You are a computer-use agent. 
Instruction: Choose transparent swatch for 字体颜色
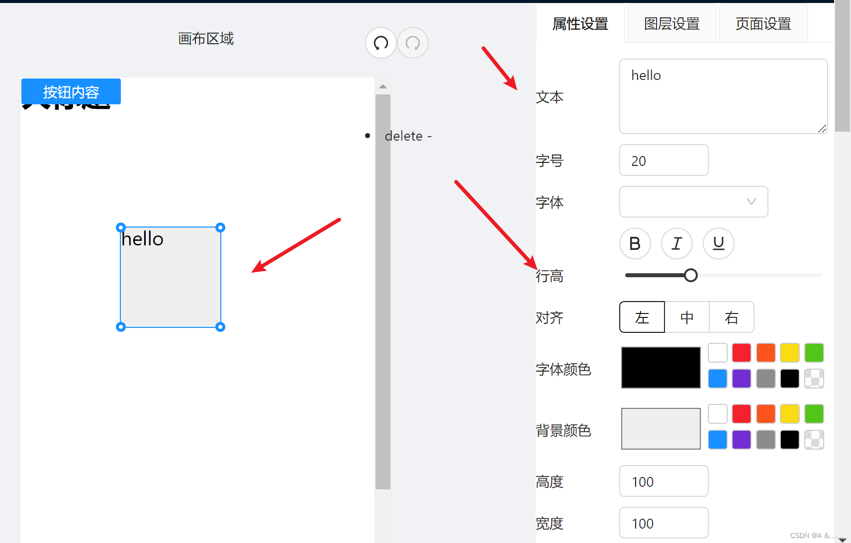814,379
